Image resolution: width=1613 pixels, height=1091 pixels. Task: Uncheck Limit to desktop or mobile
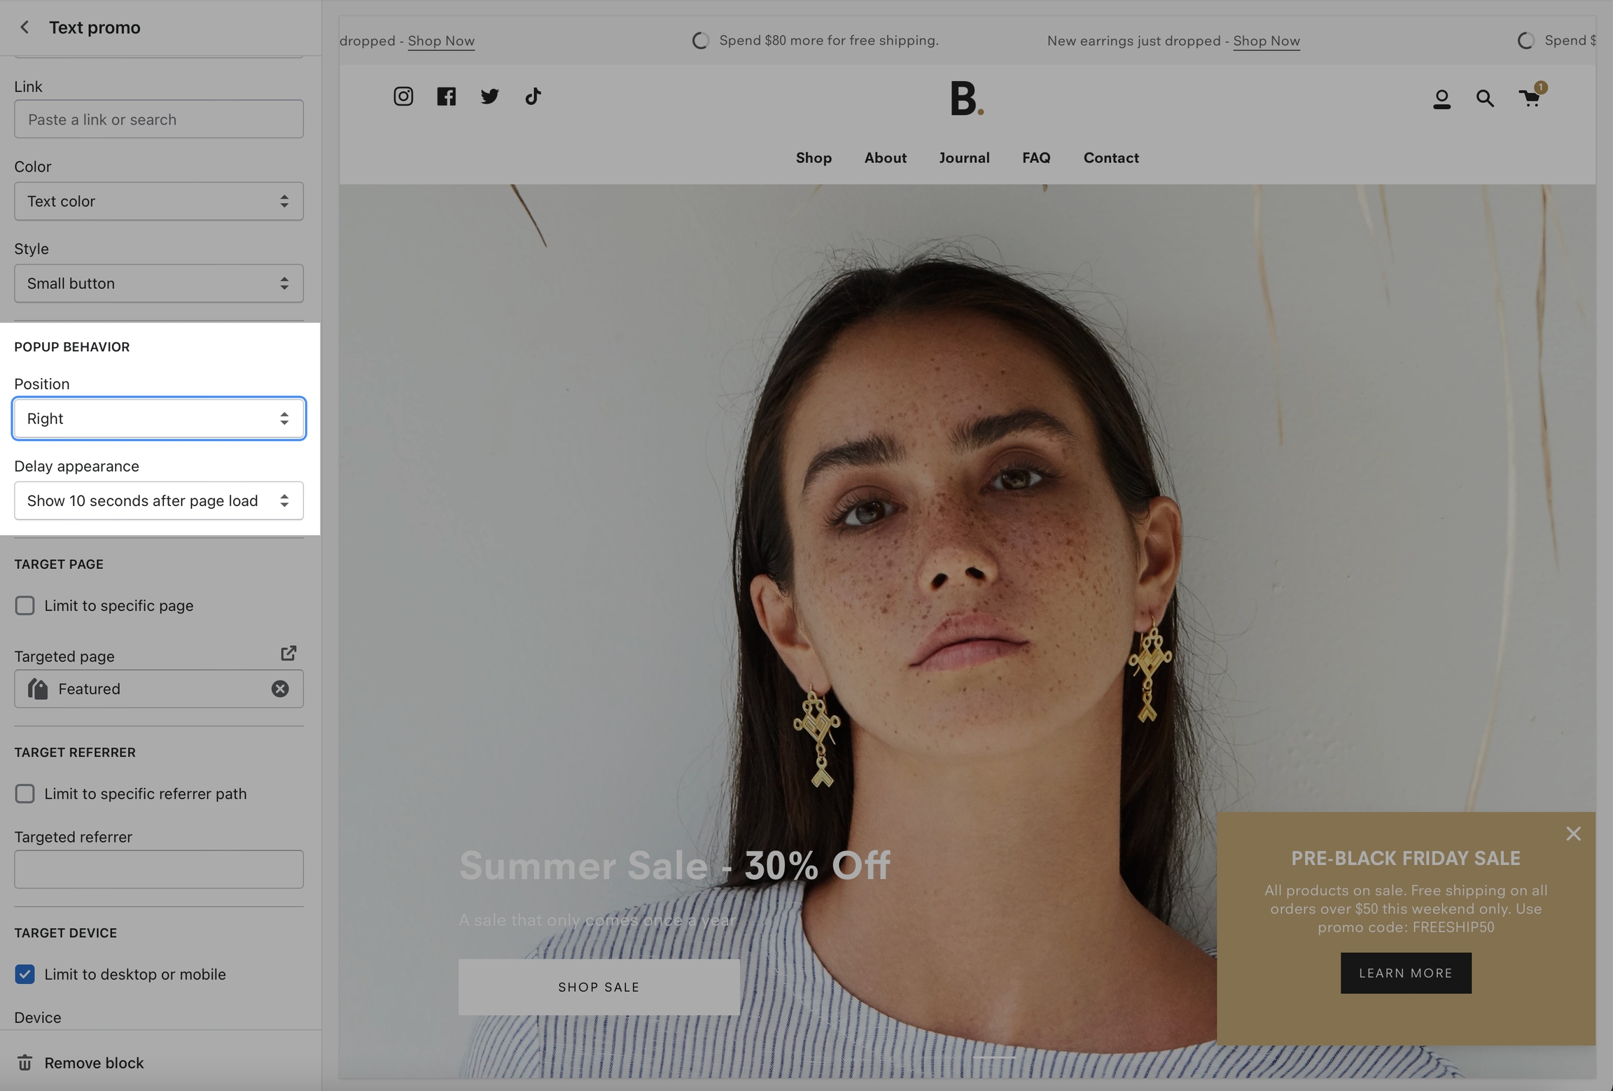[x=25, y=974]
